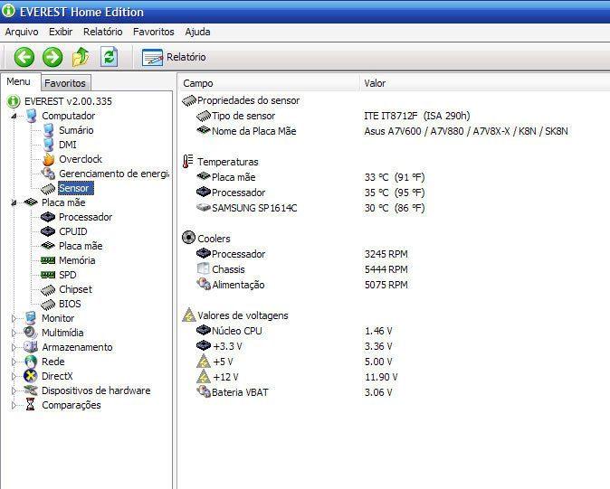Select the DirectX icon in tree

[32, 376]
